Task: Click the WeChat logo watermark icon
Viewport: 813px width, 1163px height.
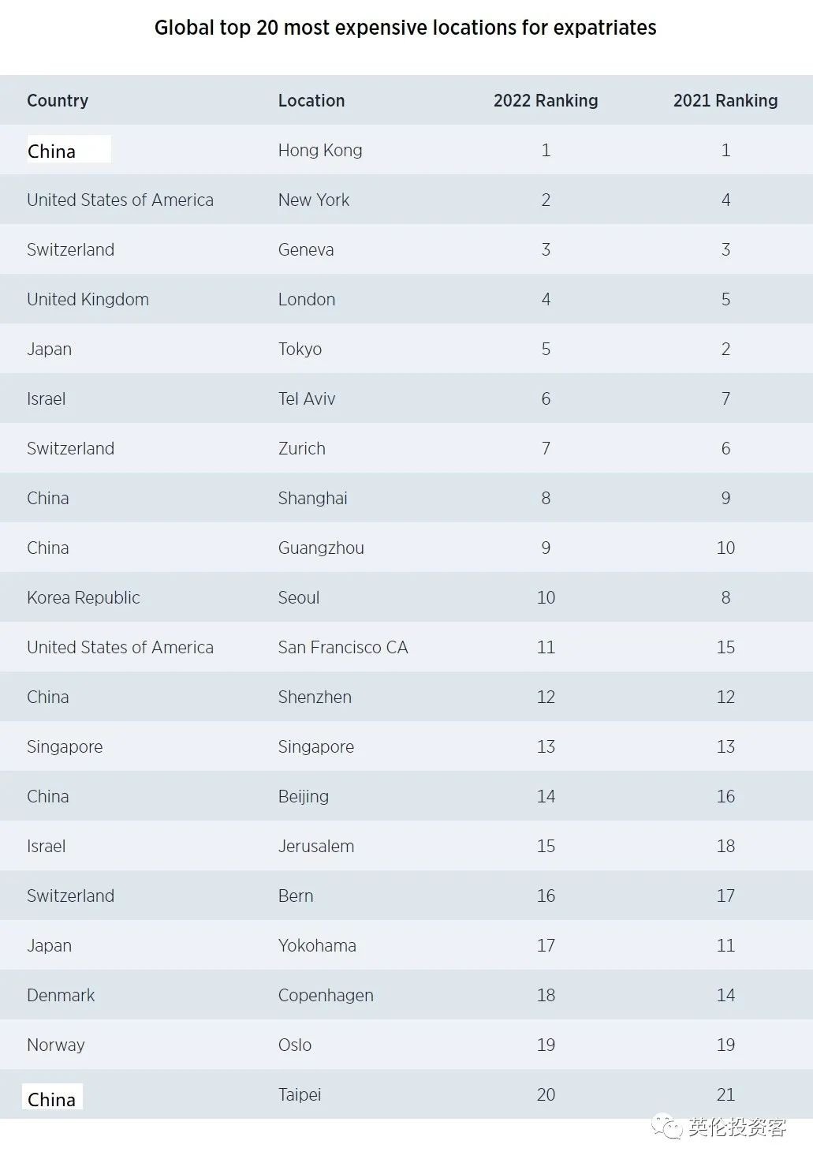Action: (667, 1127)
